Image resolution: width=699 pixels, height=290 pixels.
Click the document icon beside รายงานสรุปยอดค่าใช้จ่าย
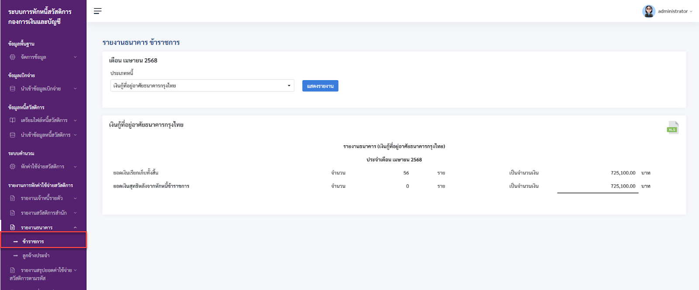13,270
